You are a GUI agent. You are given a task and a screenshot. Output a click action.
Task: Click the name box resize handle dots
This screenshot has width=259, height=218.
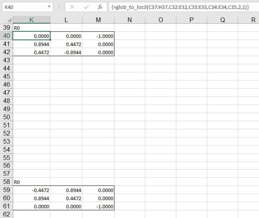pyautogui.click(x=59, y=7)
